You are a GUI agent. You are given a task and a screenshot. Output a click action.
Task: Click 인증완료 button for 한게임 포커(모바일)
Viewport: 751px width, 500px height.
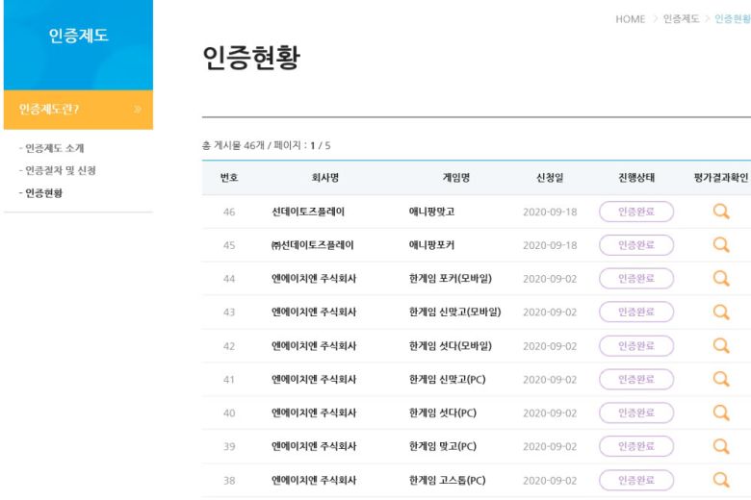click(x=636, y=279)
